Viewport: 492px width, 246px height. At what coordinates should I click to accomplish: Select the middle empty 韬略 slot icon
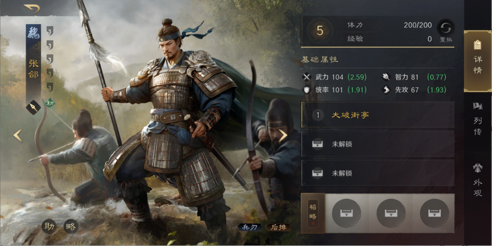391,213
